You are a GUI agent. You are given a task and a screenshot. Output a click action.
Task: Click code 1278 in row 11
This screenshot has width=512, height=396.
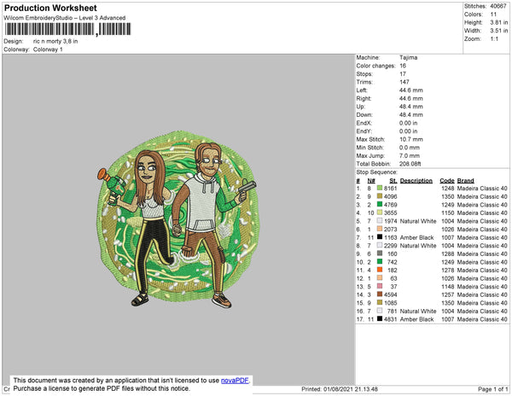447,270
